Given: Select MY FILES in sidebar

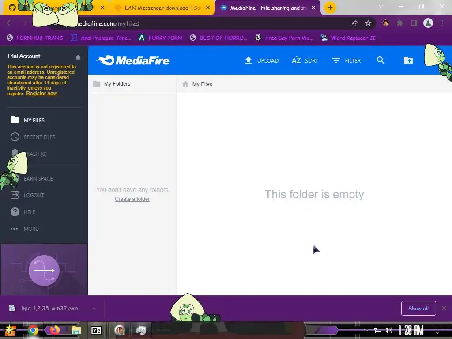Looking at the screenshot, I should pyautogui.click(x=27, y=120).
